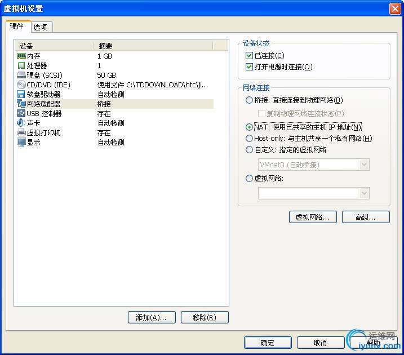Toggle 打开电源时连接(O) checkbox
The height and width of the screenshot is (355, 404).
(249, 66)
